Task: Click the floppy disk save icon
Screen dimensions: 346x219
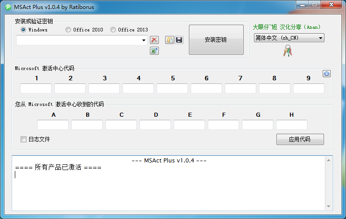Action: click(179, 40)
